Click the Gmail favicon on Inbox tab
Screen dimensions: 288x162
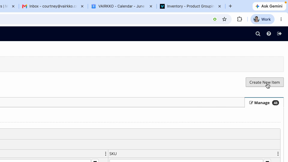tap(24, 6)
